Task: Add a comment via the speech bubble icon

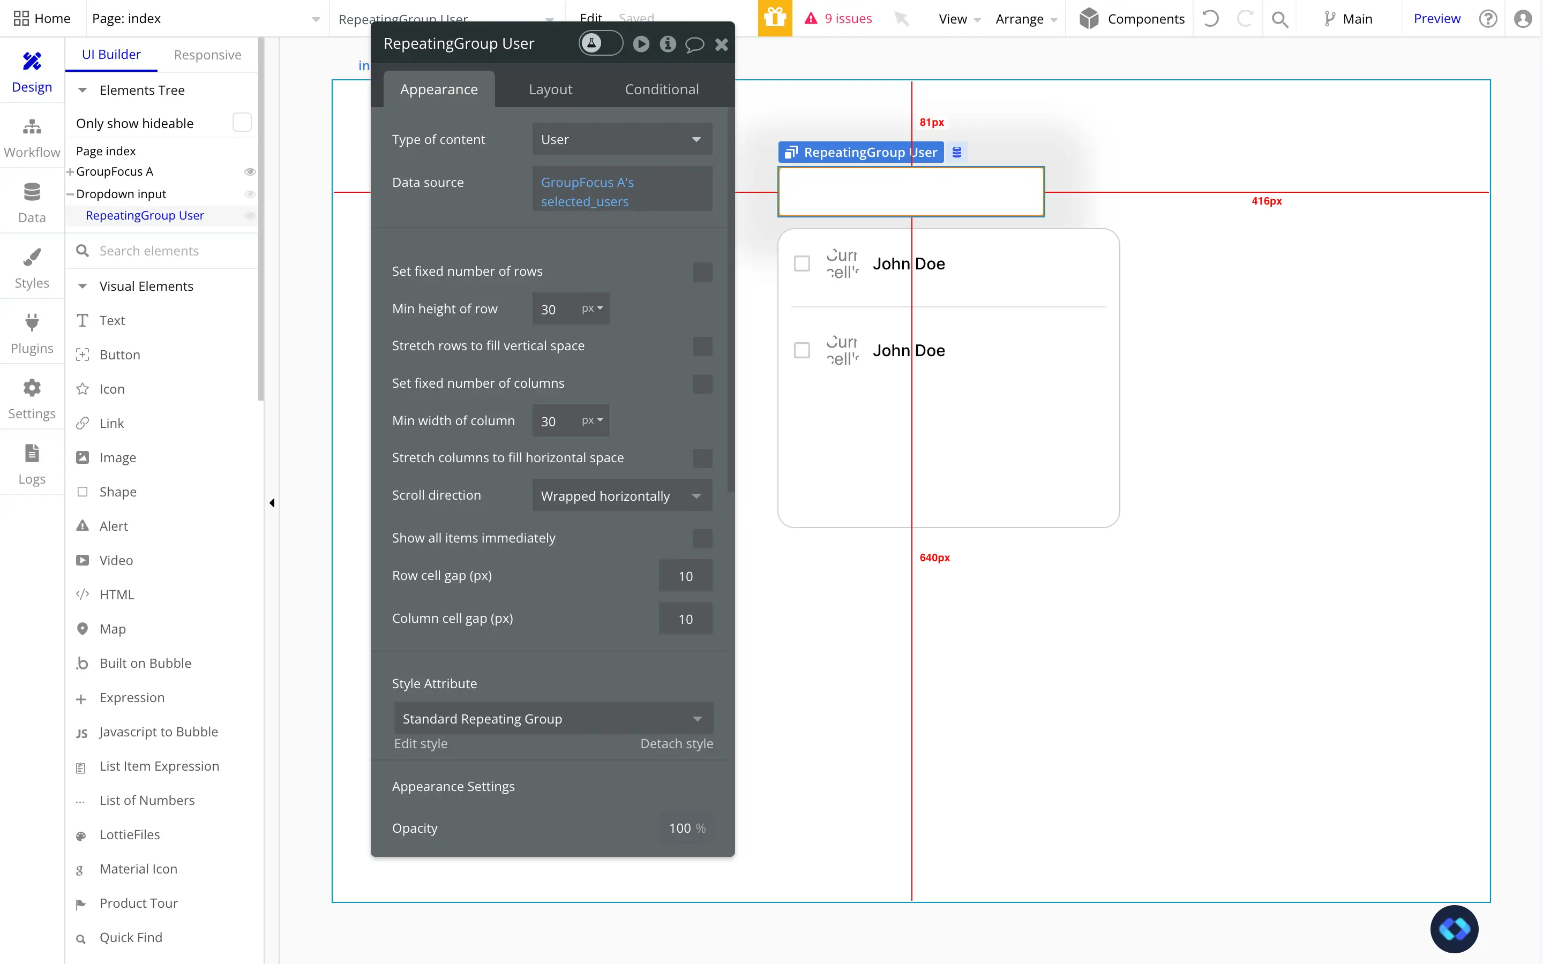Action: pyautogui.click(x=694, y=44)
